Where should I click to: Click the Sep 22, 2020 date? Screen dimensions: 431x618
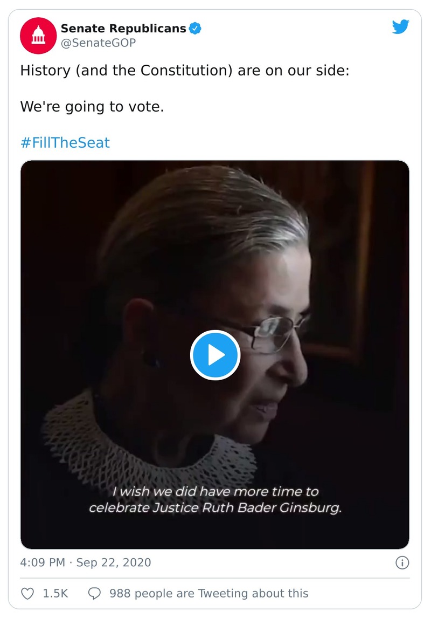[x=114, y=563]
